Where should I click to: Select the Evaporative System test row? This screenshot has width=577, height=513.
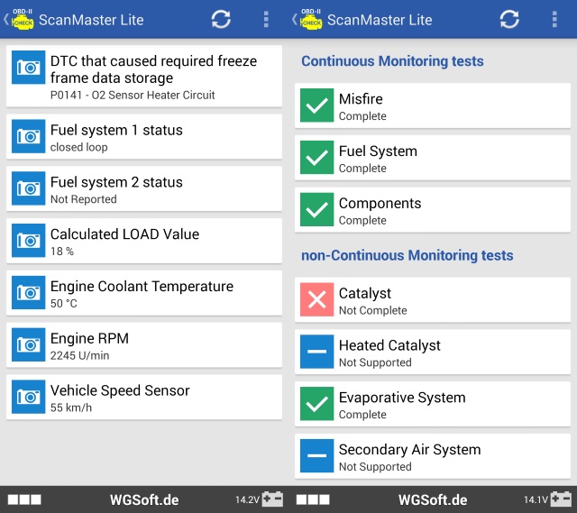[x=433, y=405]
